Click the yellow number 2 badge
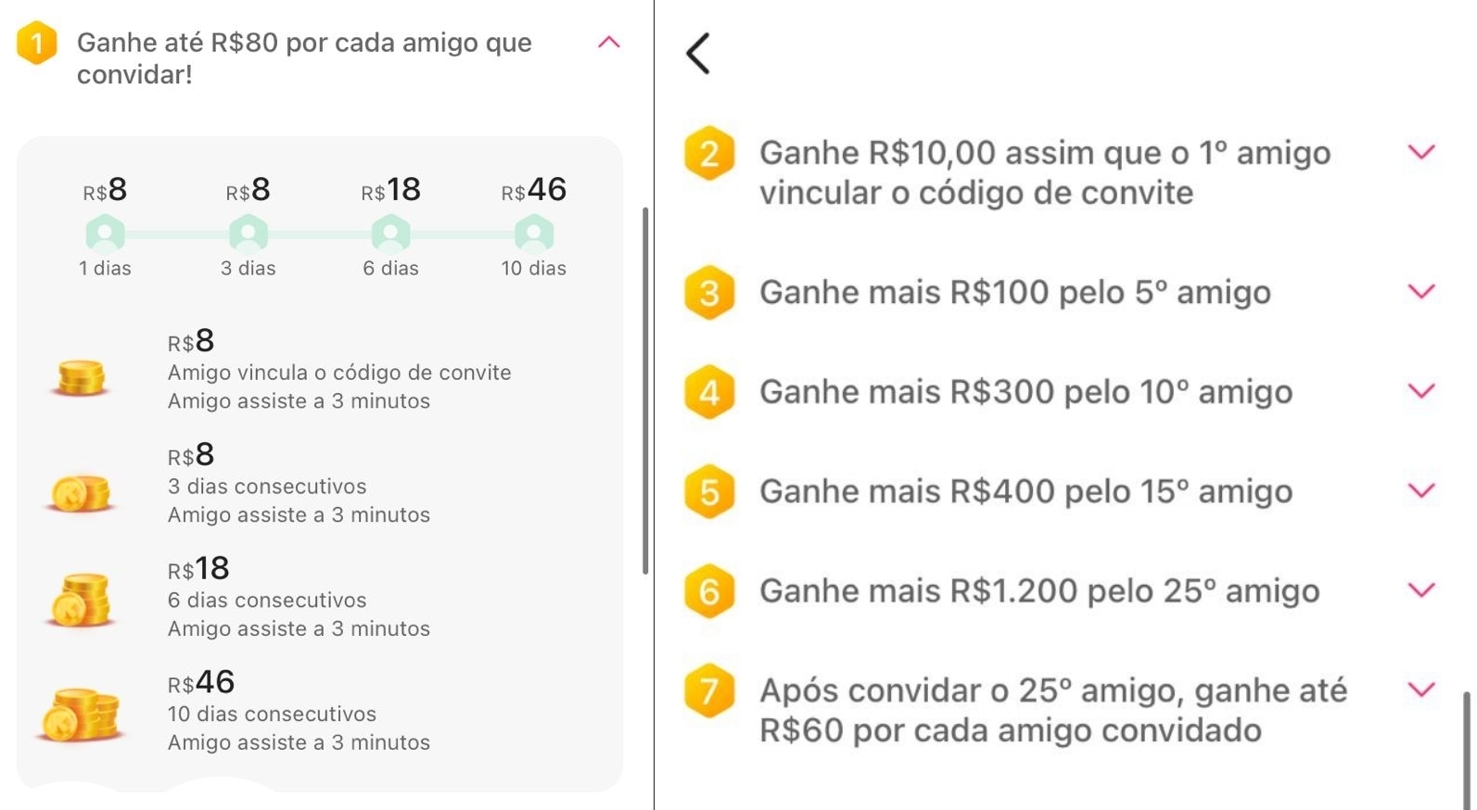 tap(709, 153)
